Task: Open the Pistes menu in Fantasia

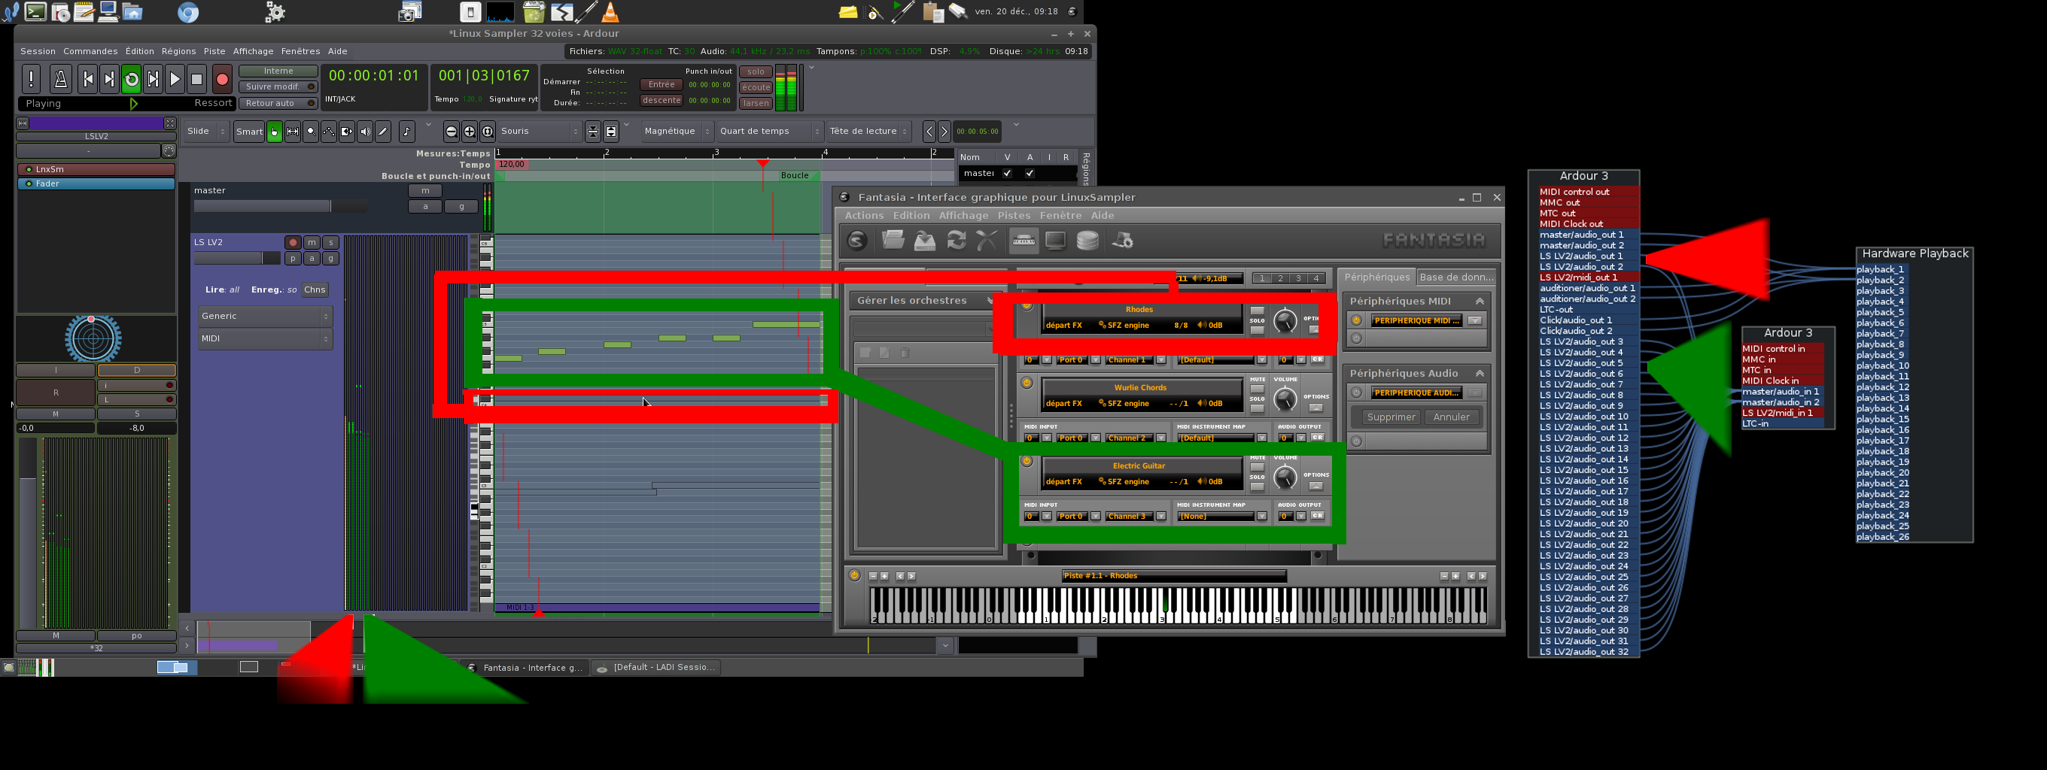Action: (1014, 216)
